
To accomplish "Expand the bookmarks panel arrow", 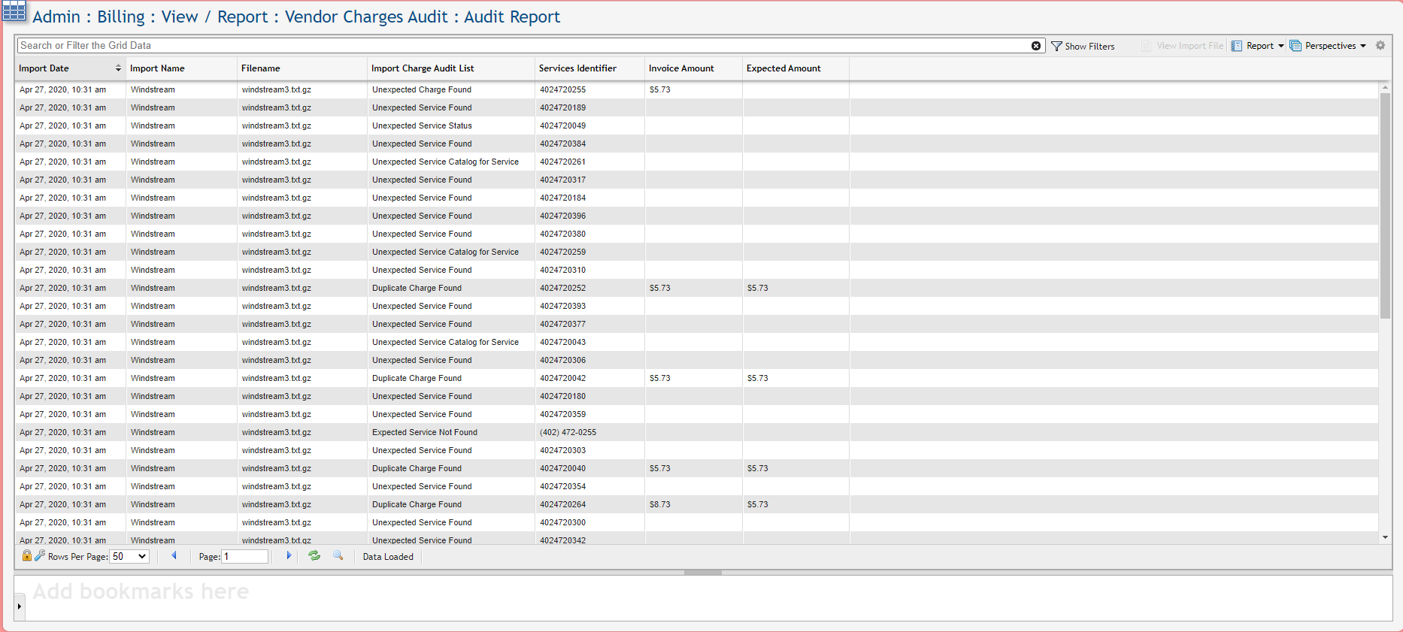I will tap(20, 606).
